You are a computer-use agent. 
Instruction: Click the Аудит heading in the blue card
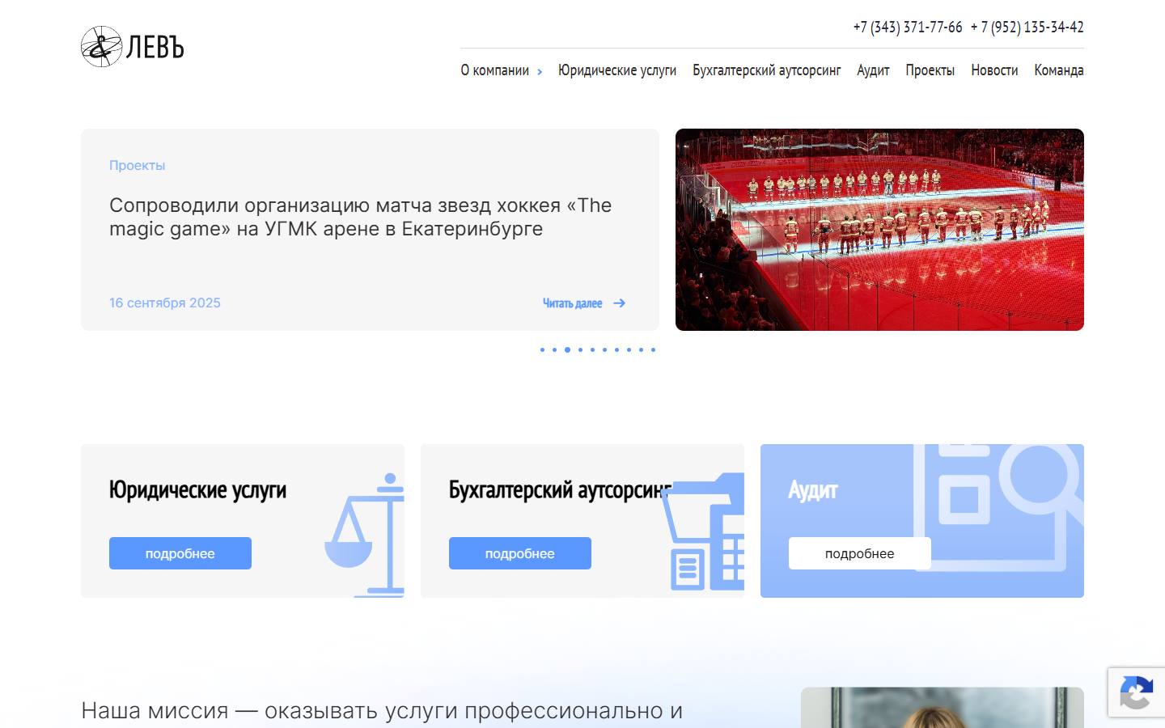pyautogui.click(x=813, y=490)
